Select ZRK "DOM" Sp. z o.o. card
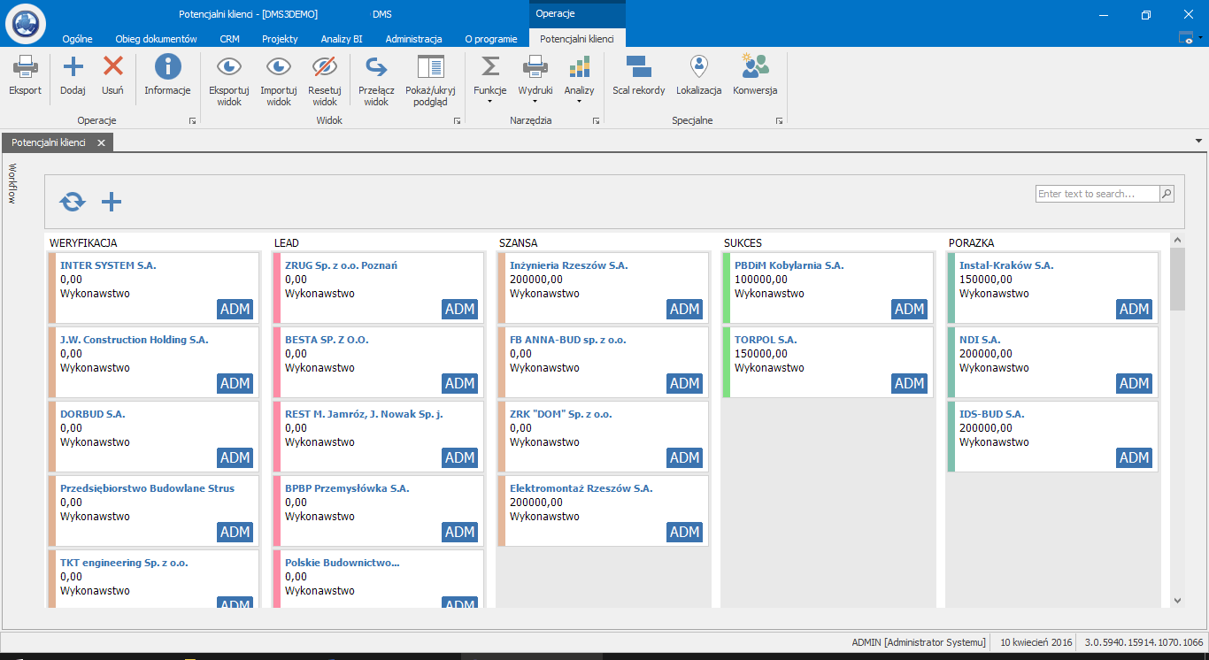 pyautogui.click(x=603, y=436)
